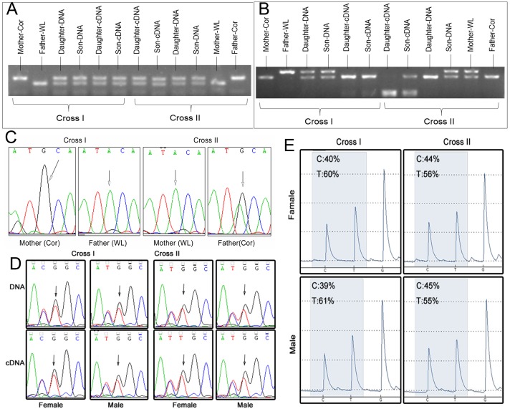This screenshot has height=409, width=510.
Task: Open the gel image in panel B
Action: (380, 82)
